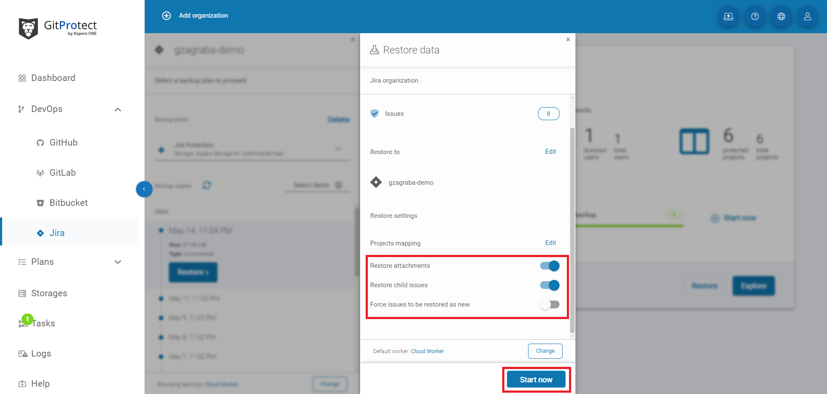Enable Force issues to be restored as new
This screenshot has width=827, height=394.
pos(550,305)
